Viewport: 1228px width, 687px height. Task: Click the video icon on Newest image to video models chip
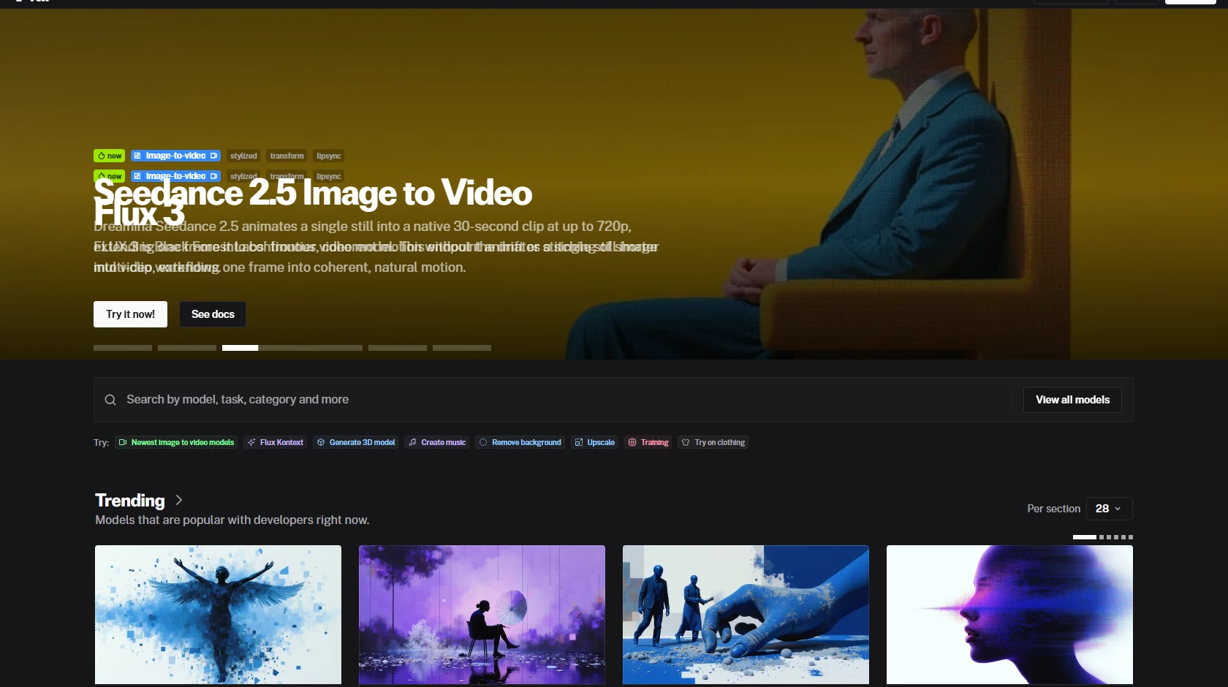(123, 442)
